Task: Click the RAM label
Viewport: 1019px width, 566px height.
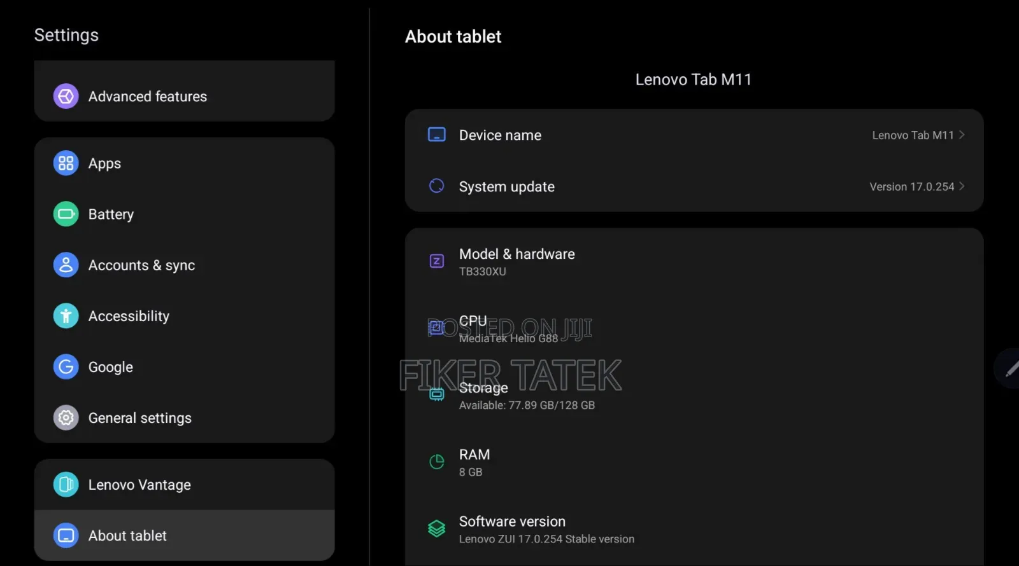Action: (474, 455)
